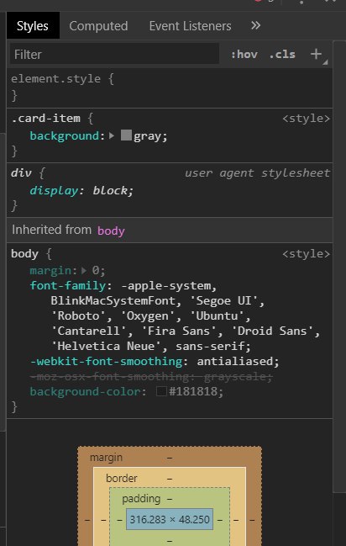346x546 pixels.
Task: Click the border label in box model
Action: click(122, 478)
